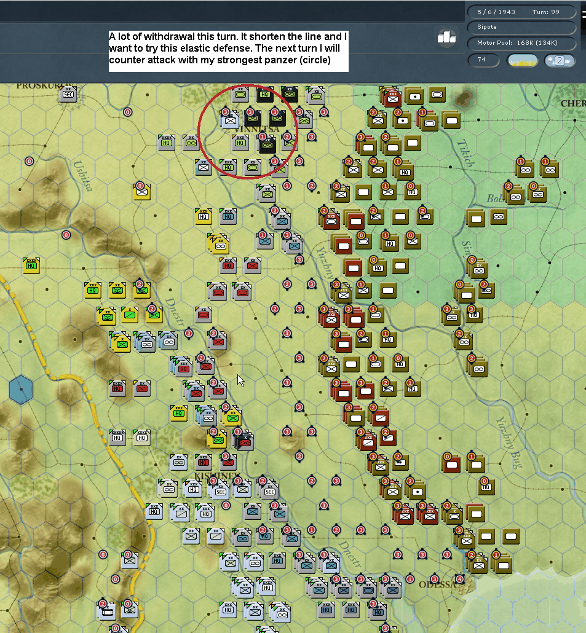
Task: Select the gray XXXX HQ counter west of Vinnitsa
Action: point(167,143)
